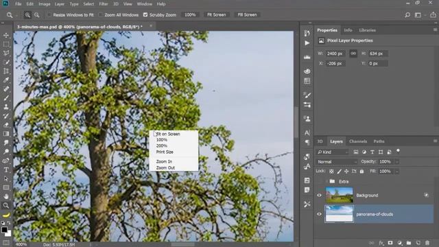Select the Move tool

coord(6,35)
